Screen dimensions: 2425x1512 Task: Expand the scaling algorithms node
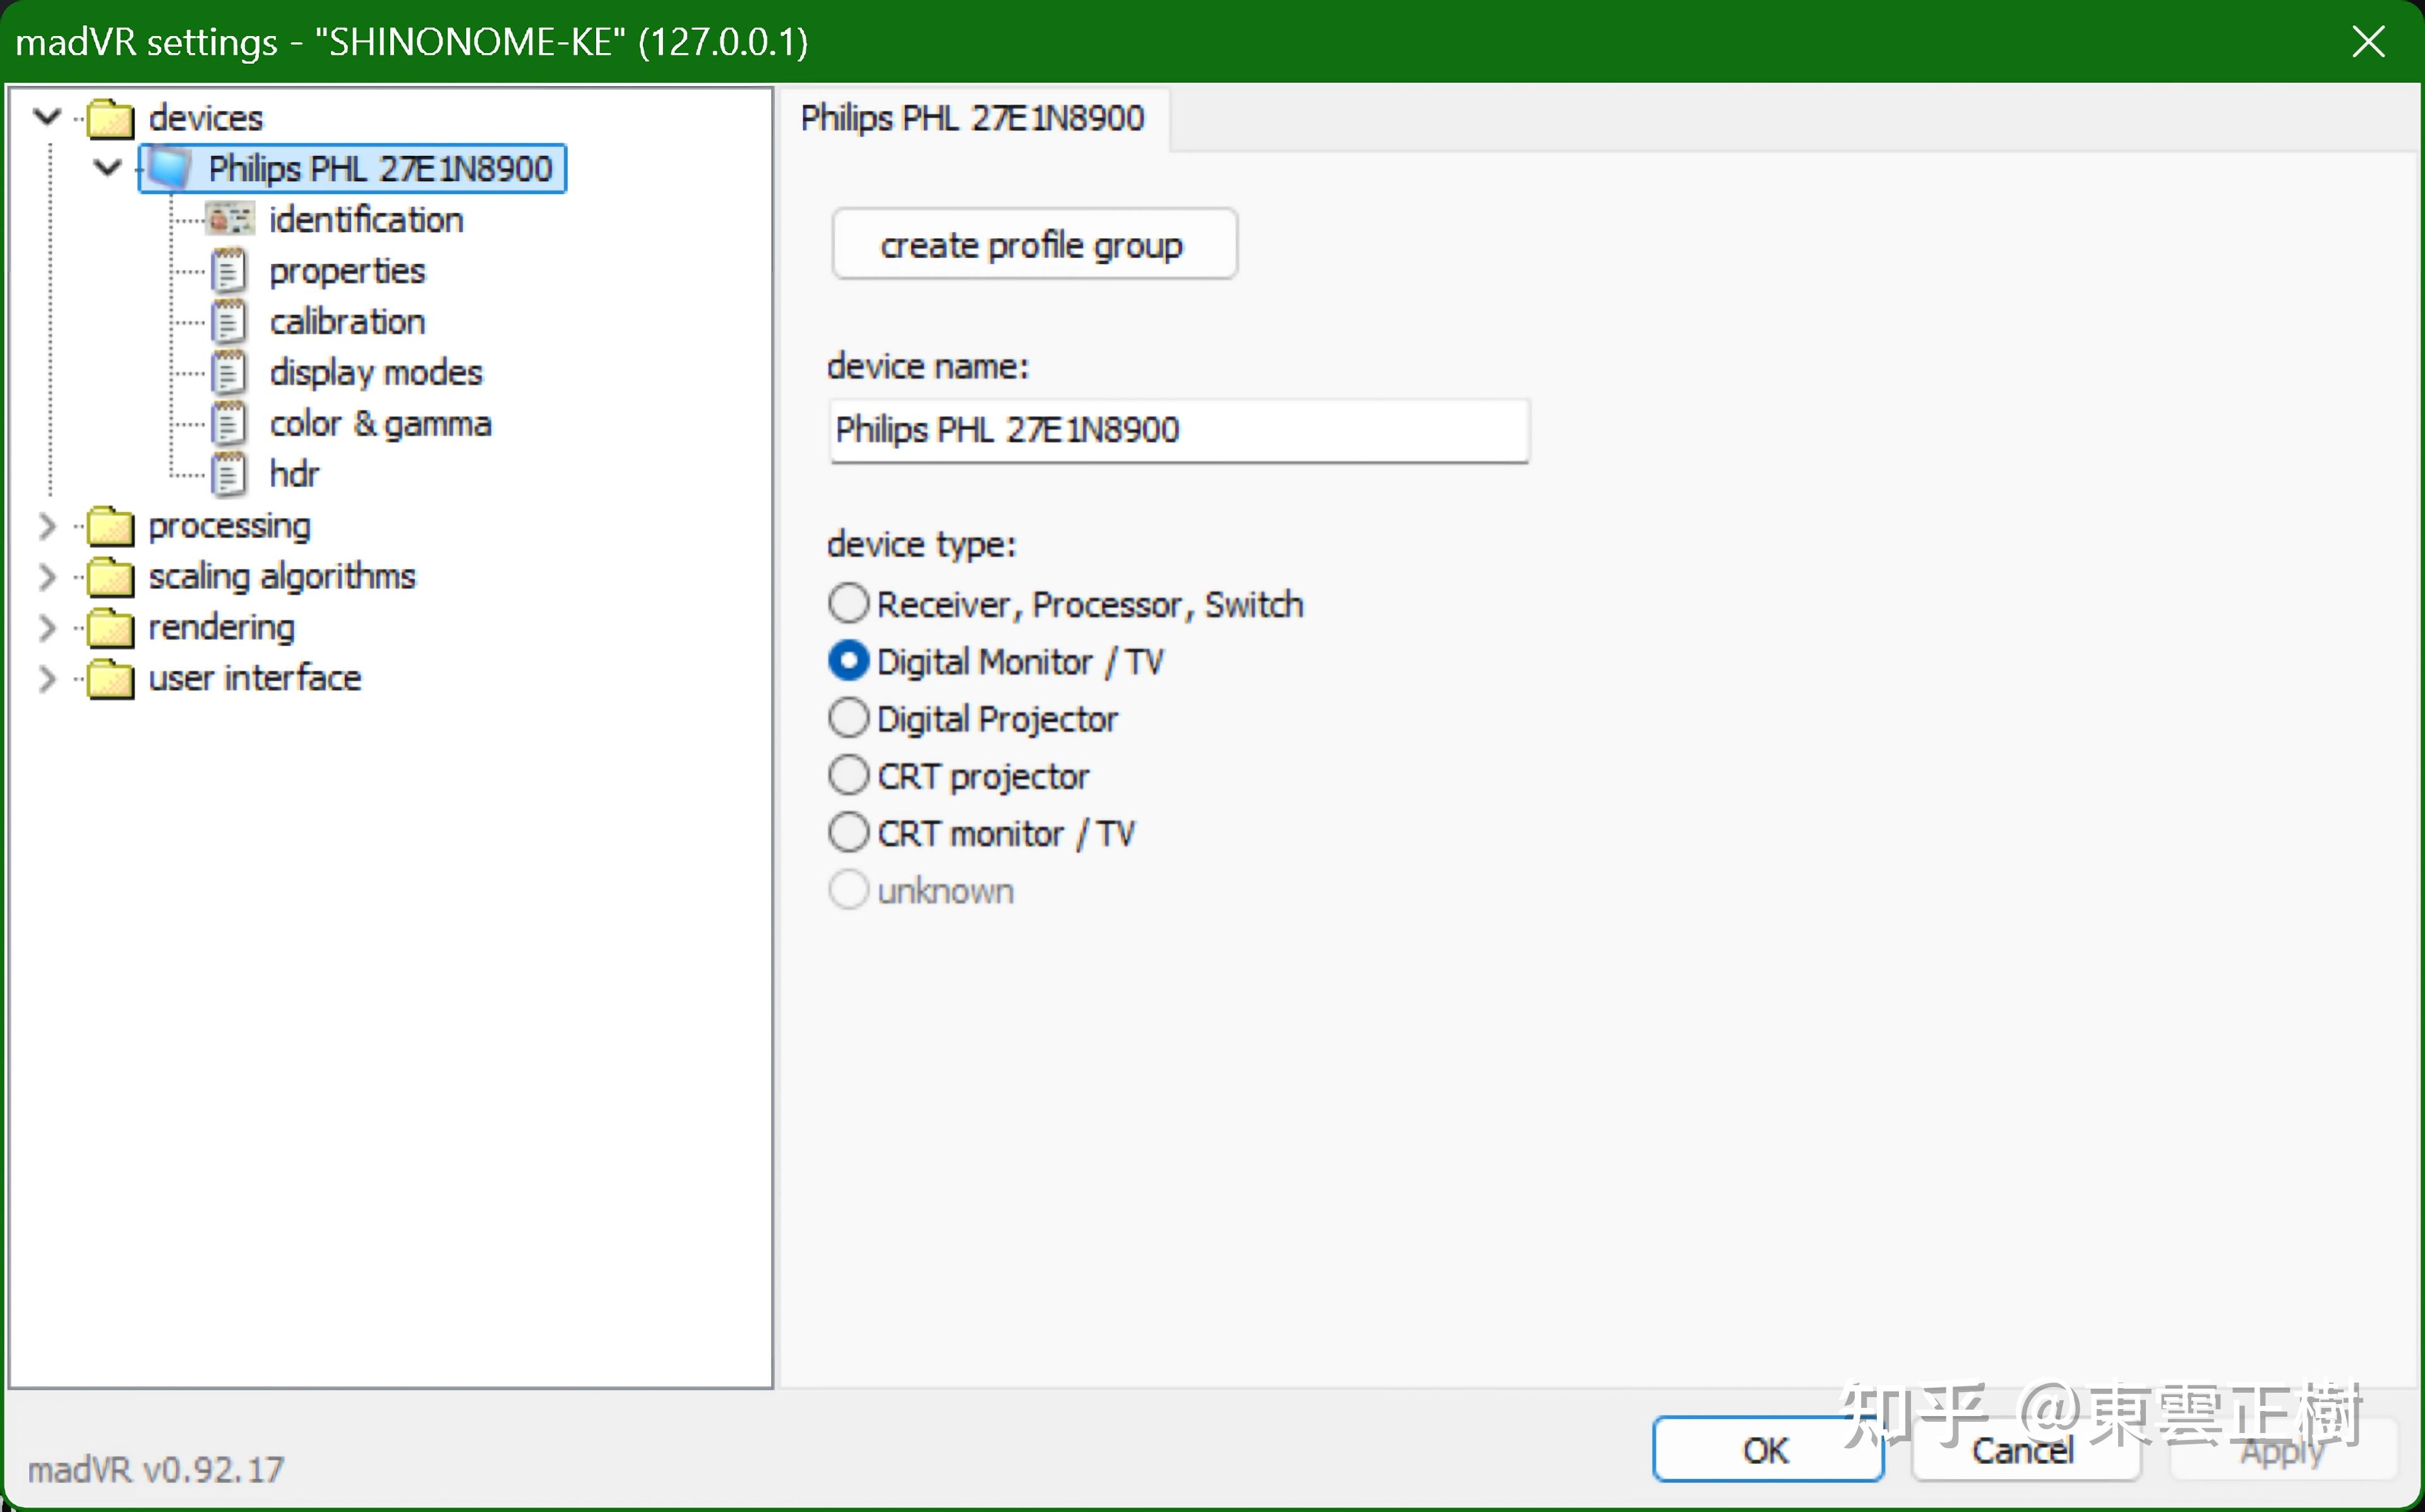coord(47,577)
